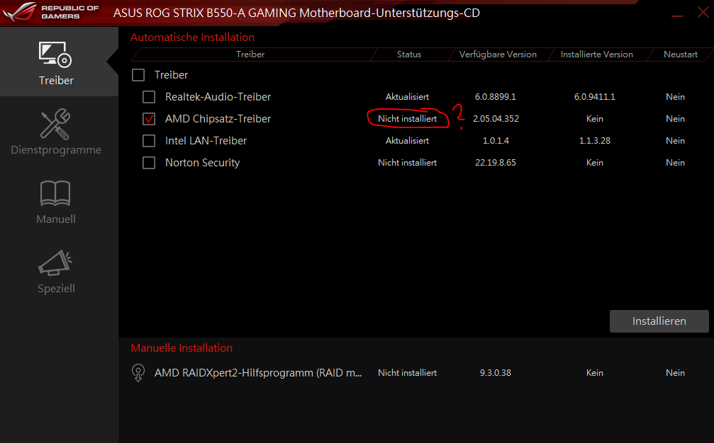Click Norton Security status 'Nicht installiert'
The width and height of the screenshot is (714, 443).
point(407,163)
